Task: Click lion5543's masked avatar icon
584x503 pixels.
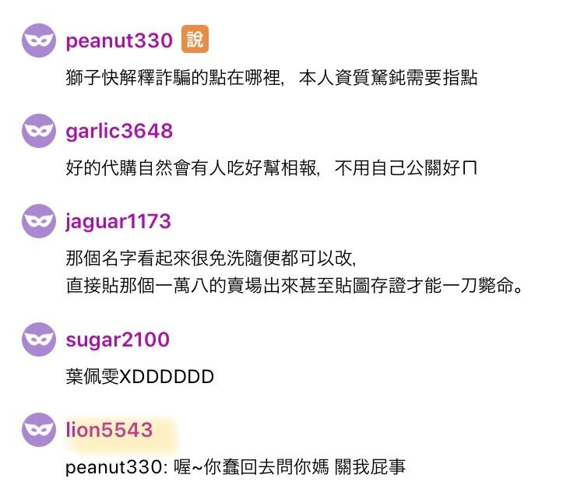Action: (x=39, y=430)
